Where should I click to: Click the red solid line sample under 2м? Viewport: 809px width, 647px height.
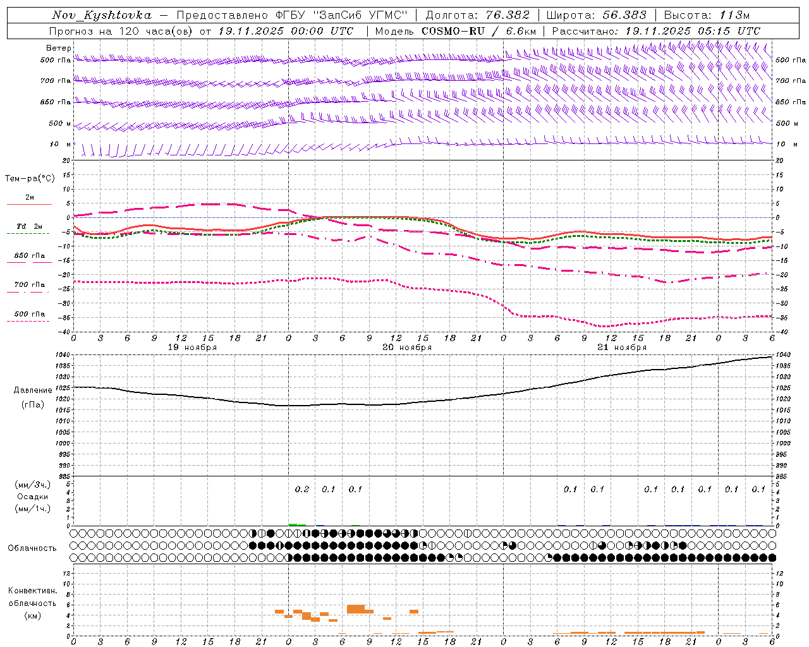tap(29, 205)
